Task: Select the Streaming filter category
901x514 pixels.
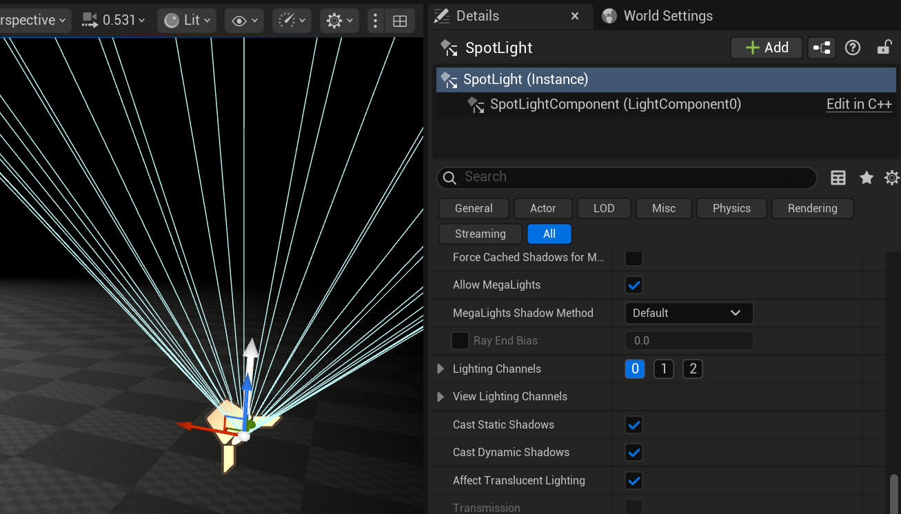Action: click(x=480, y=234)
